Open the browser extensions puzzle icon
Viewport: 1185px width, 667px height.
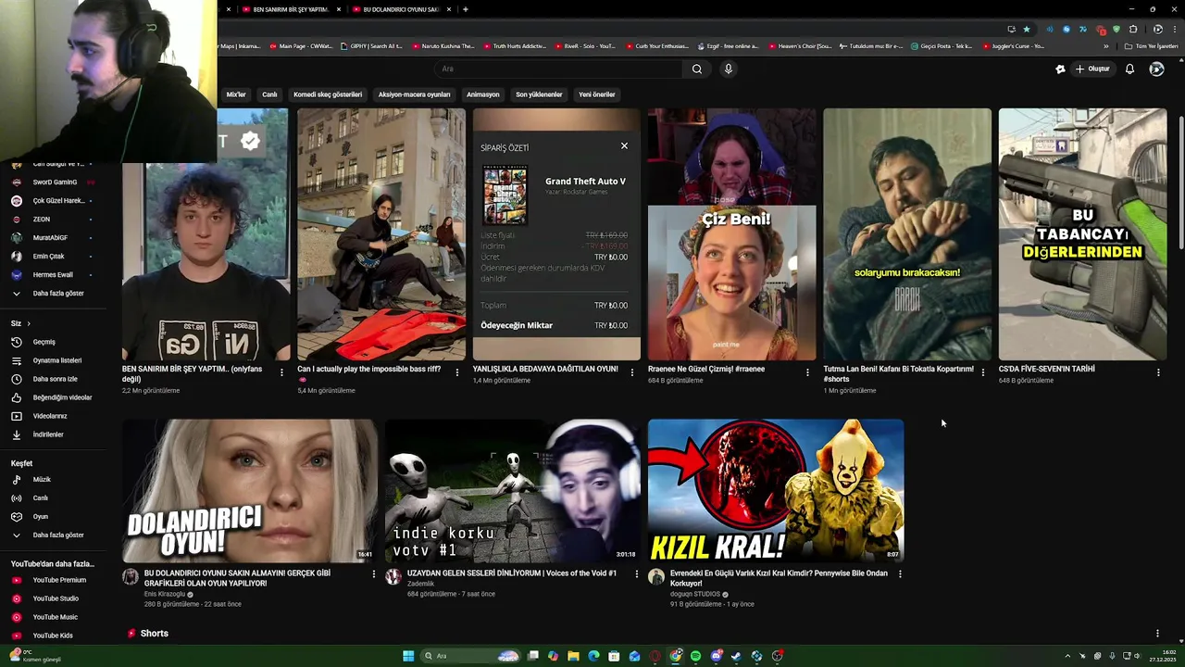pyautogui.click(x=1132, y=29)
